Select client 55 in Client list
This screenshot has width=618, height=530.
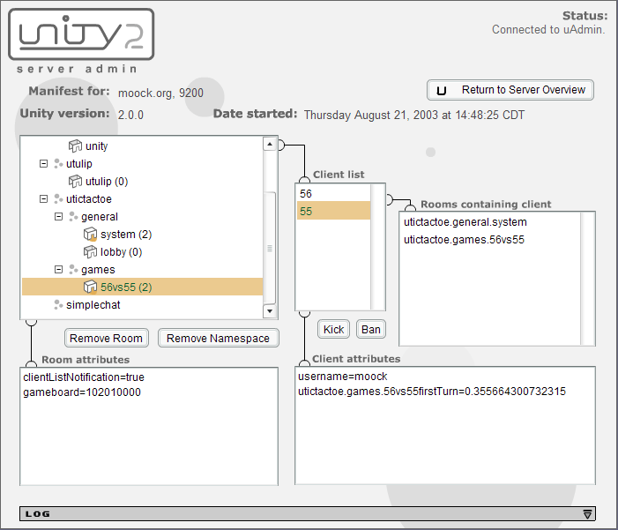tap(333, 211)
